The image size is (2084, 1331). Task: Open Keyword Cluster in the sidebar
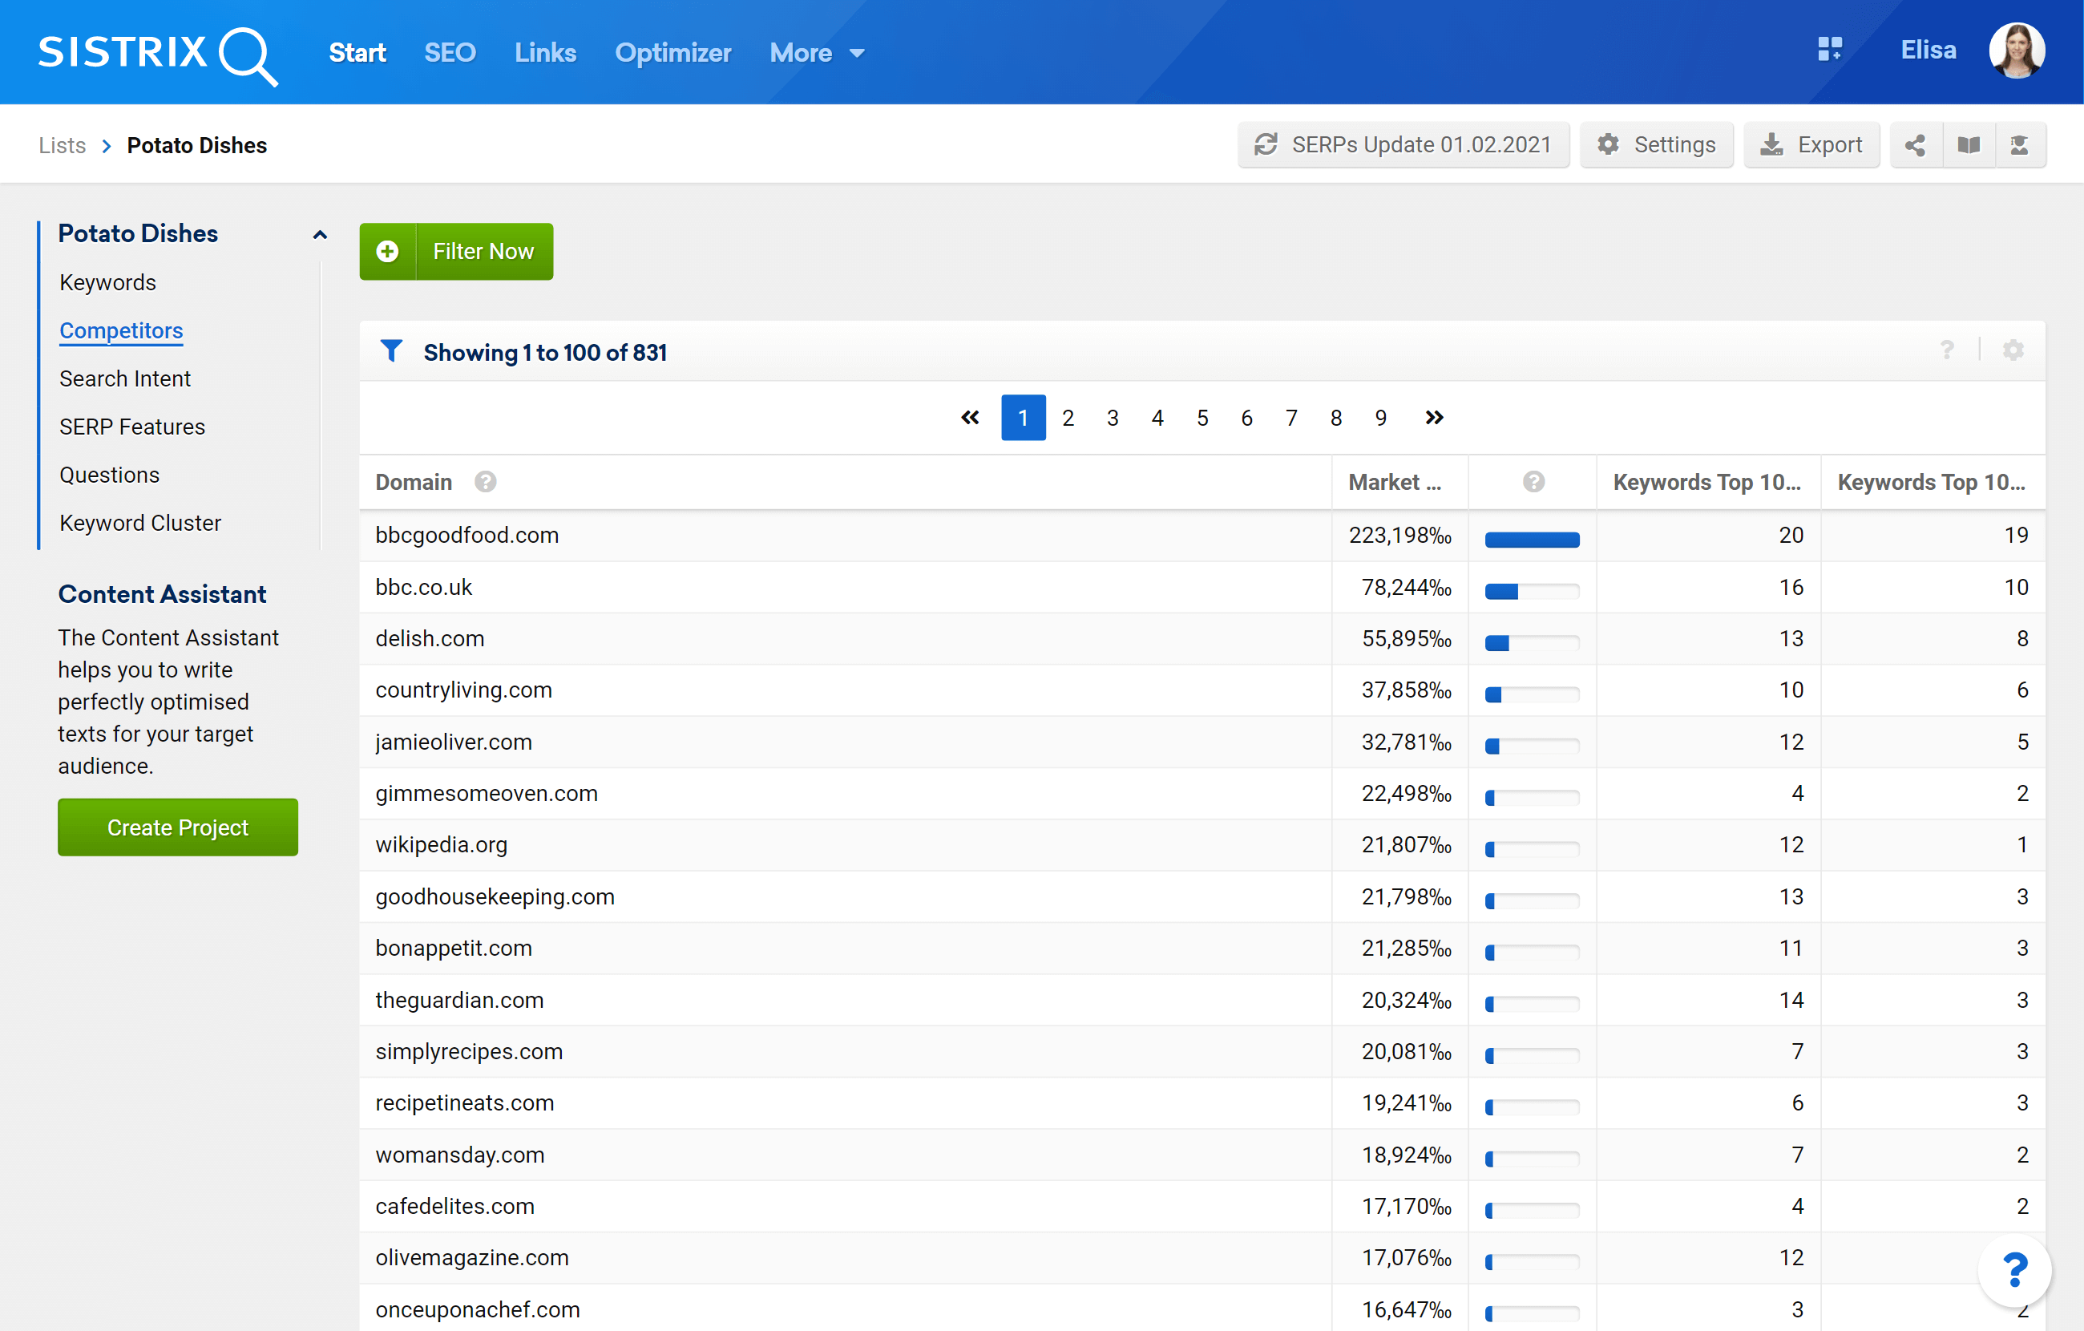[140, 523]
